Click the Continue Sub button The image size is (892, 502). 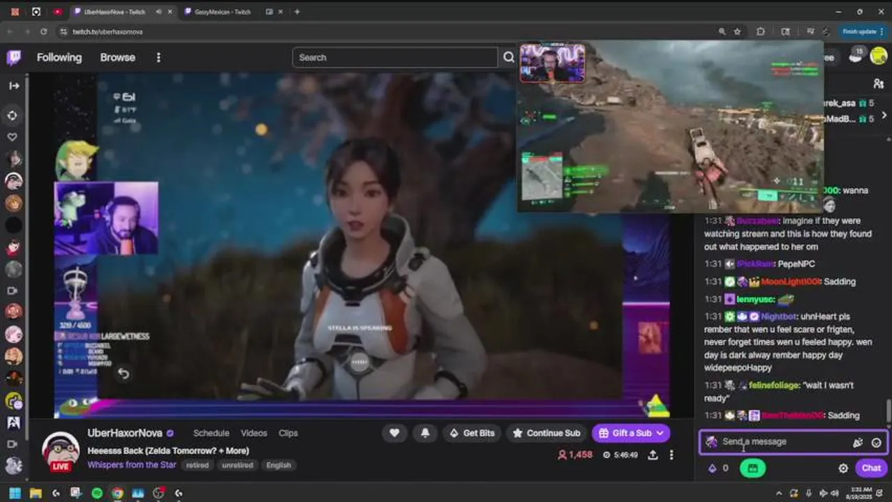pyautogui.click(x=547, y=433)
